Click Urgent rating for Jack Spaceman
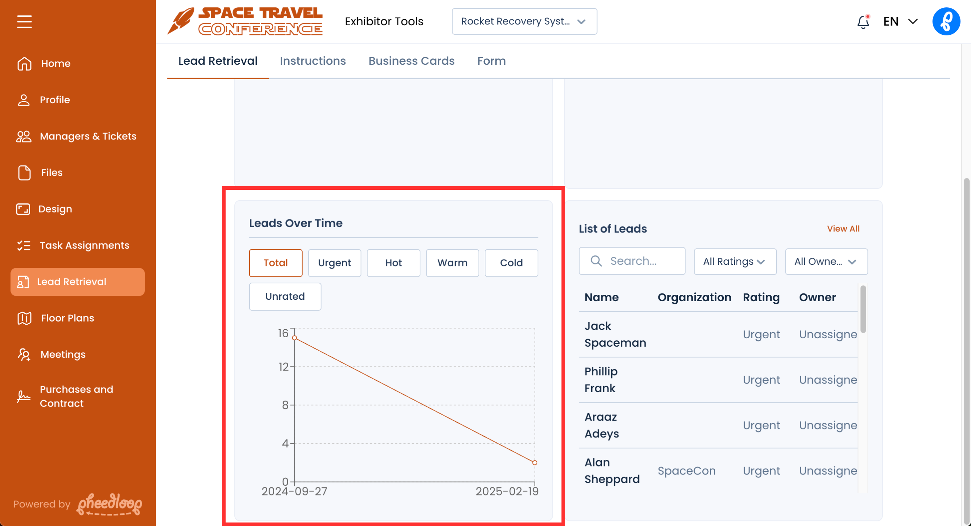 (x=761, y=334)
